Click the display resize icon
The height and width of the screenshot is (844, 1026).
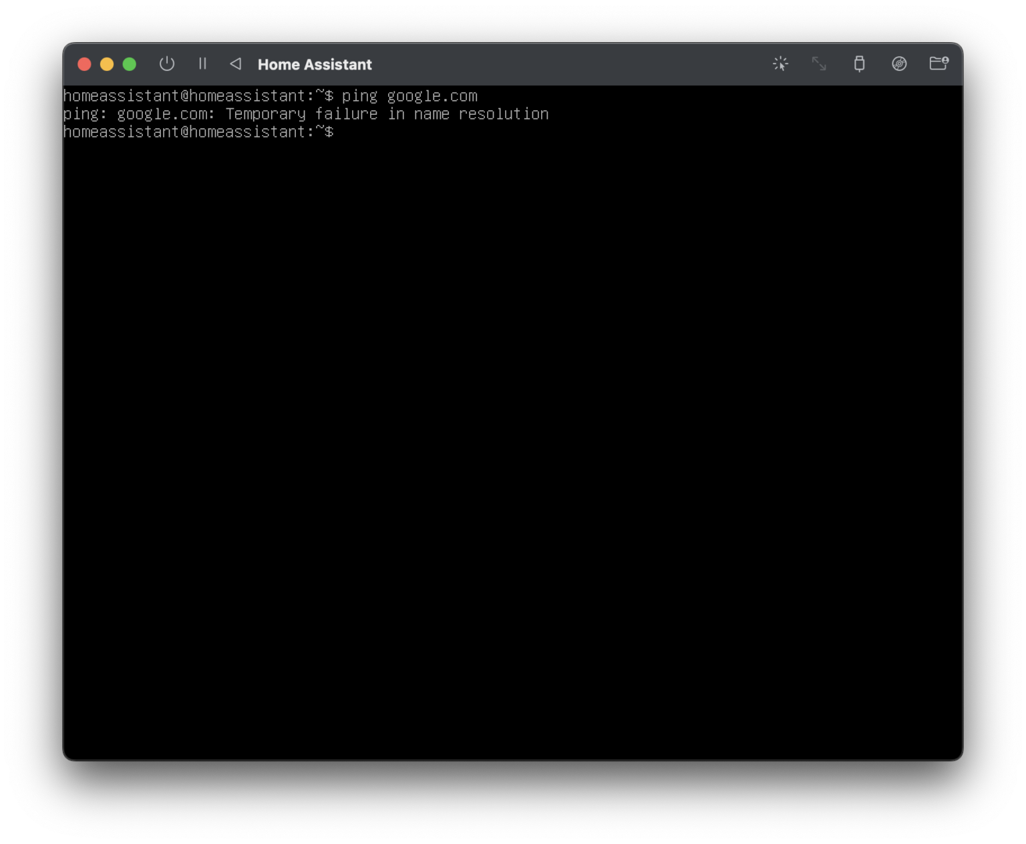[820, 64]
